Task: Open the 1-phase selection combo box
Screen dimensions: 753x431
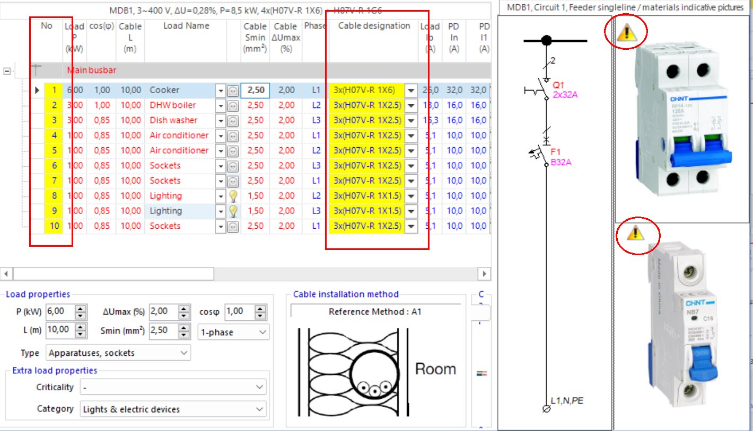Action: pyautogui.click(x=232, y=332)
